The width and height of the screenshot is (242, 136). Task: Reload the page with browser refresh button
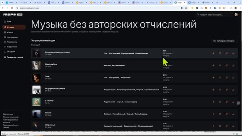[x=12, y=8]
